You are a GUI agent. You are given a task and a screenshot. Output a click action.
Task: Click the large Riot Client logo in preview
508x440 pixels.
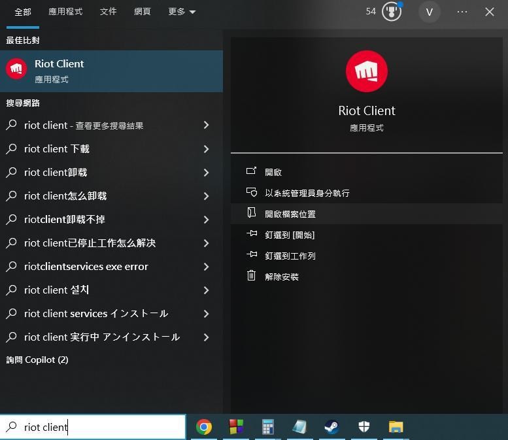pyautogui.click(x=366, y=71)
